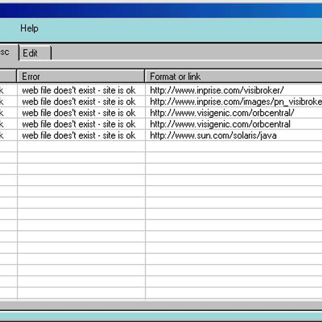
Task: Select the error message in the fourth row
Action: pyautogui.click(x=79, y=124)
